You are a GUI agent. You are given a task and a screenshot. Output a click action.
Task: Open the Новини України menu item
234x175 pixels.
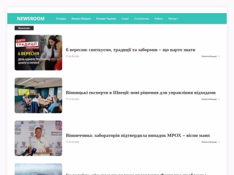(x=106, y=18)
